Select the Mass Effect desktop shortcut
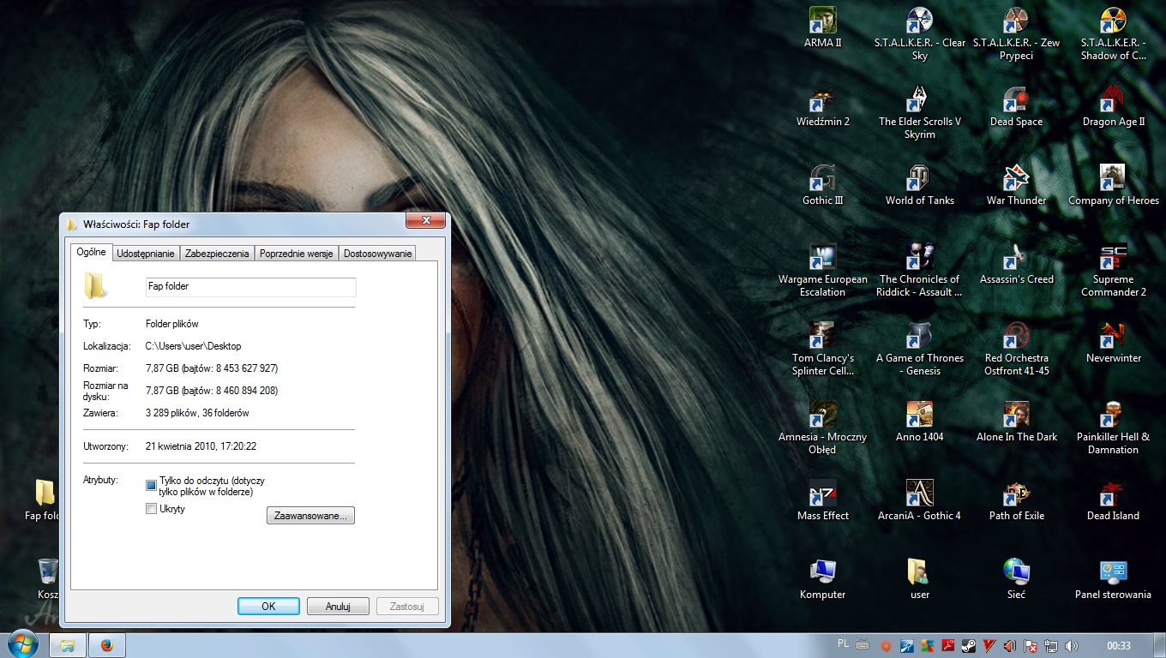Image resolution: width=1166 pixels, height=658 pixels. (x=822, y=500)
